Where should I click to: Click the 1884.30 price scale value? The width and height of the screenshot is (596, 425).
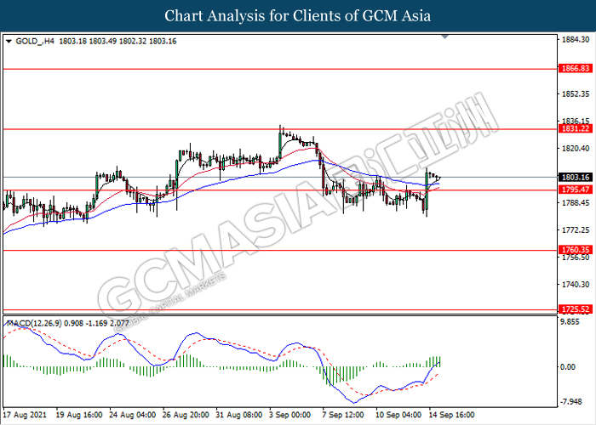pos(576,39)
